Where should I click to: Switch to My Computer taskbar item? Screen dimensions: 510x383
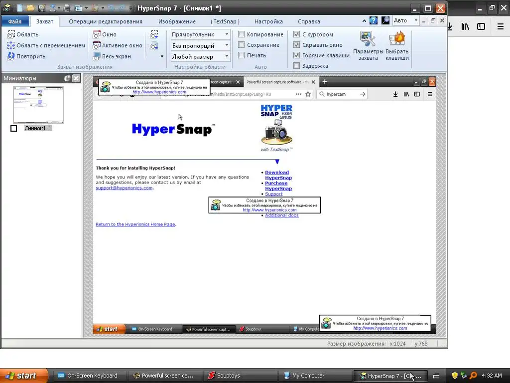(315, 376)
